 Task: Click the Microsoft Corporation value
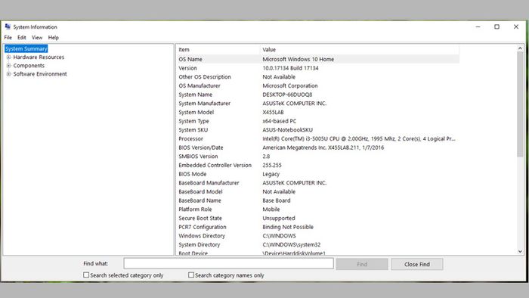(290, 85)
